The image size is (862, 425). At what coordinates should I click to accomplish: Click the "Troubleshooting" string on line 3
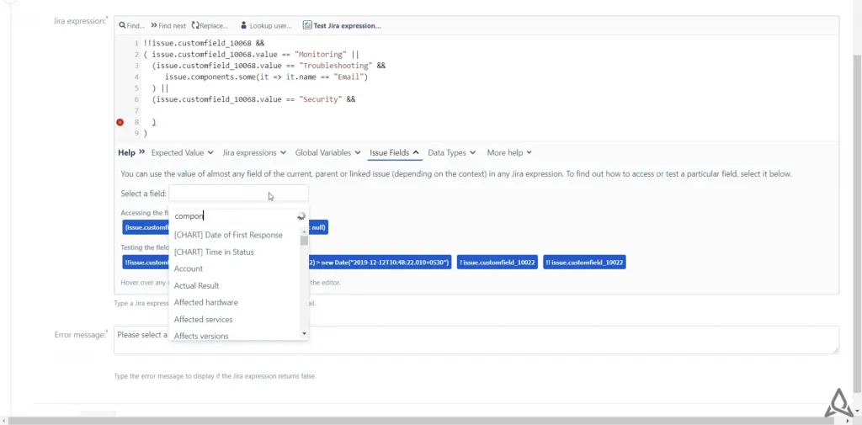338,66
